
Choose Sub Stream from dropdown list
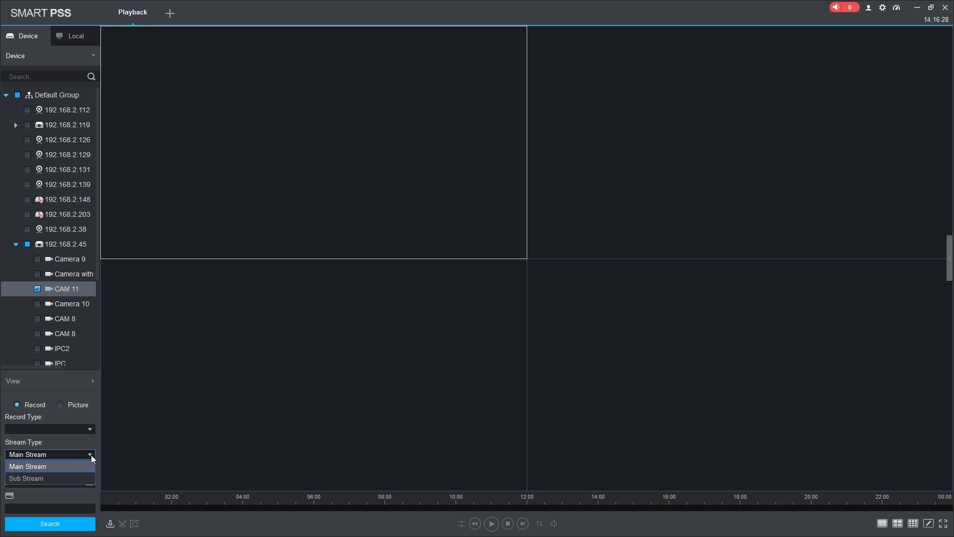coord(26,478)
